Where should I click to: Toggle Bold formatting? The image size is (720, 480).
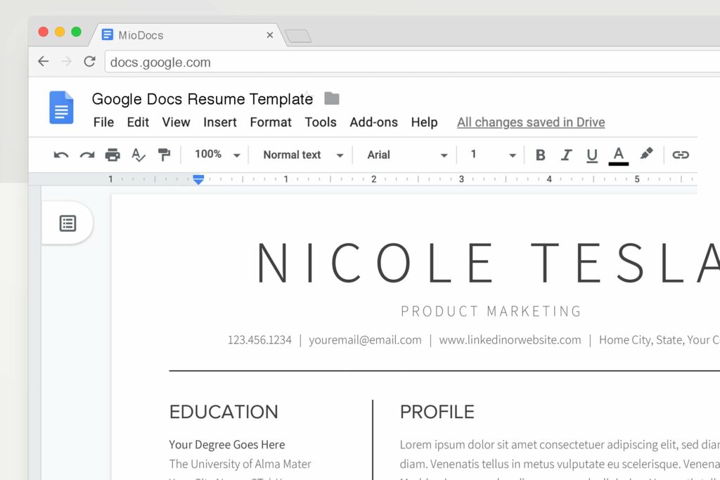click(x=540, y=155)
